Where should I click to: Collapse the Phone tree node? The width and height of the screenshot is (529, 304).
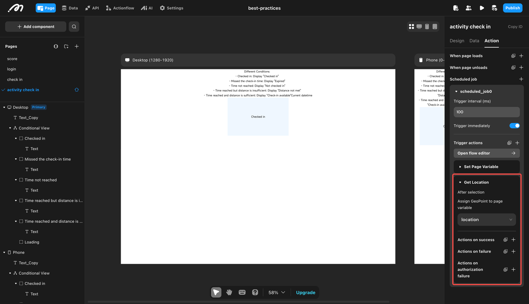pos(4,252)
